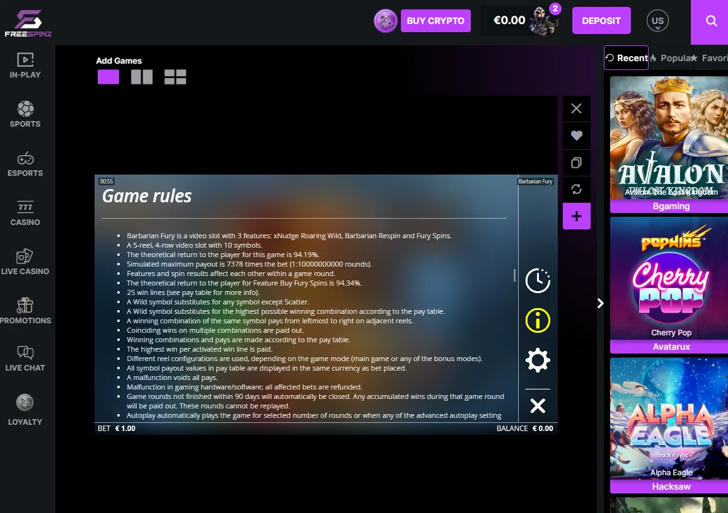Open the In-Play section

point(25,66)
